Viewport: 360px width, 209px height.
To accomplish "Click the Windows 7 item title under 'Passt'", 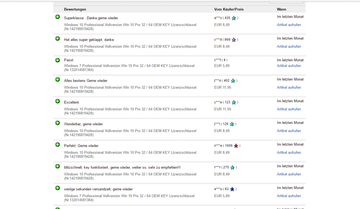I will pos(129,66).
